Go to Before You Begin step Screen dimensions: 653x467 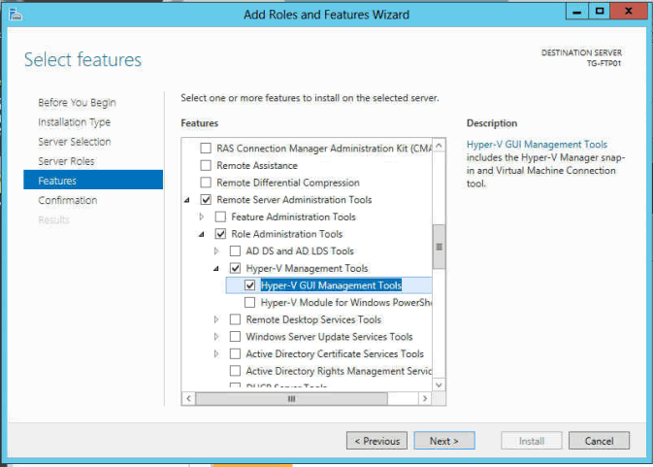point(77,103)
